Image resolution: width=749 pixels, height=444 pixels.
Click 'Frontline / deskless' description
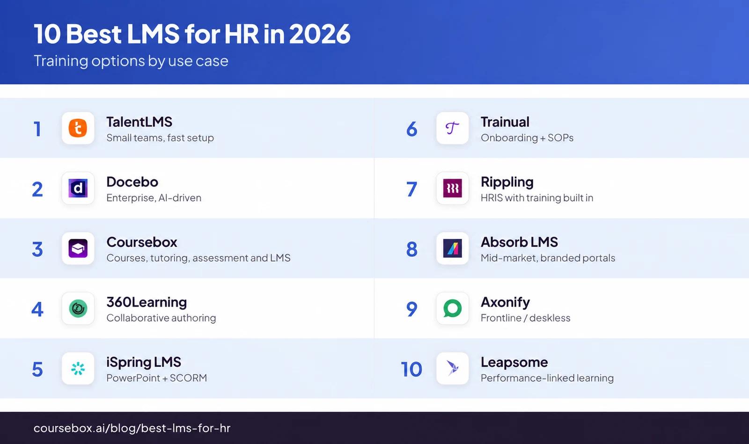[526, 318]
